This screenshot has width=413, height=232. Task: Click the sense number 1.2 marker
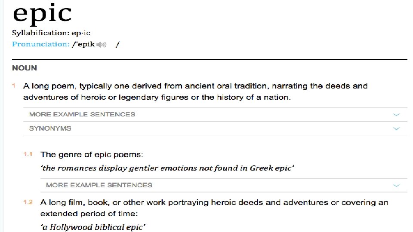point(28,202)
